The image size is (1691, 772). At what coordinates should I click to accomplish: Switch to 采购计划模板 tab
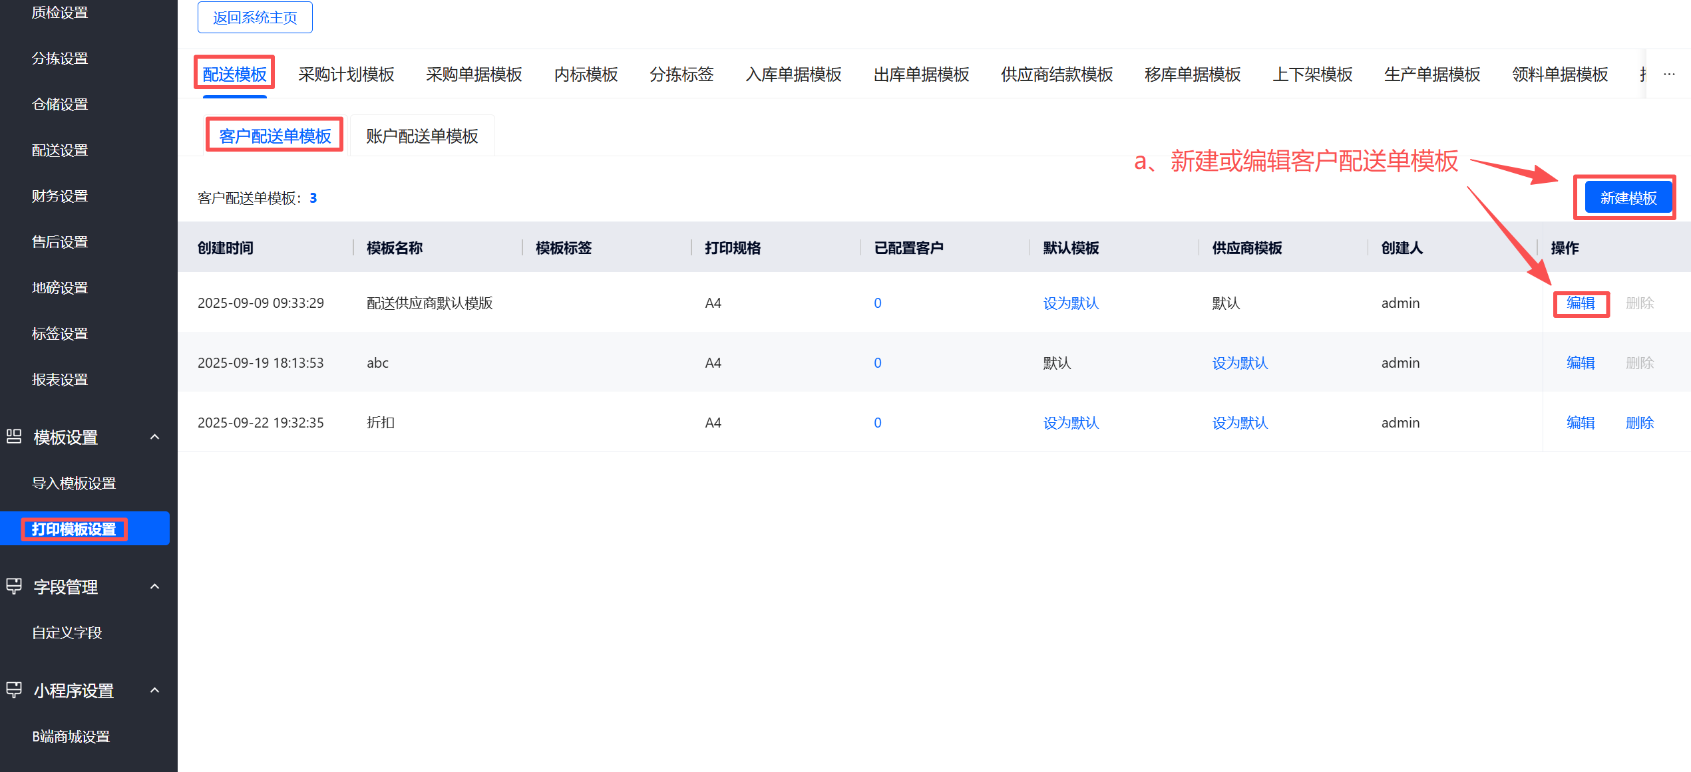[346, 74]
